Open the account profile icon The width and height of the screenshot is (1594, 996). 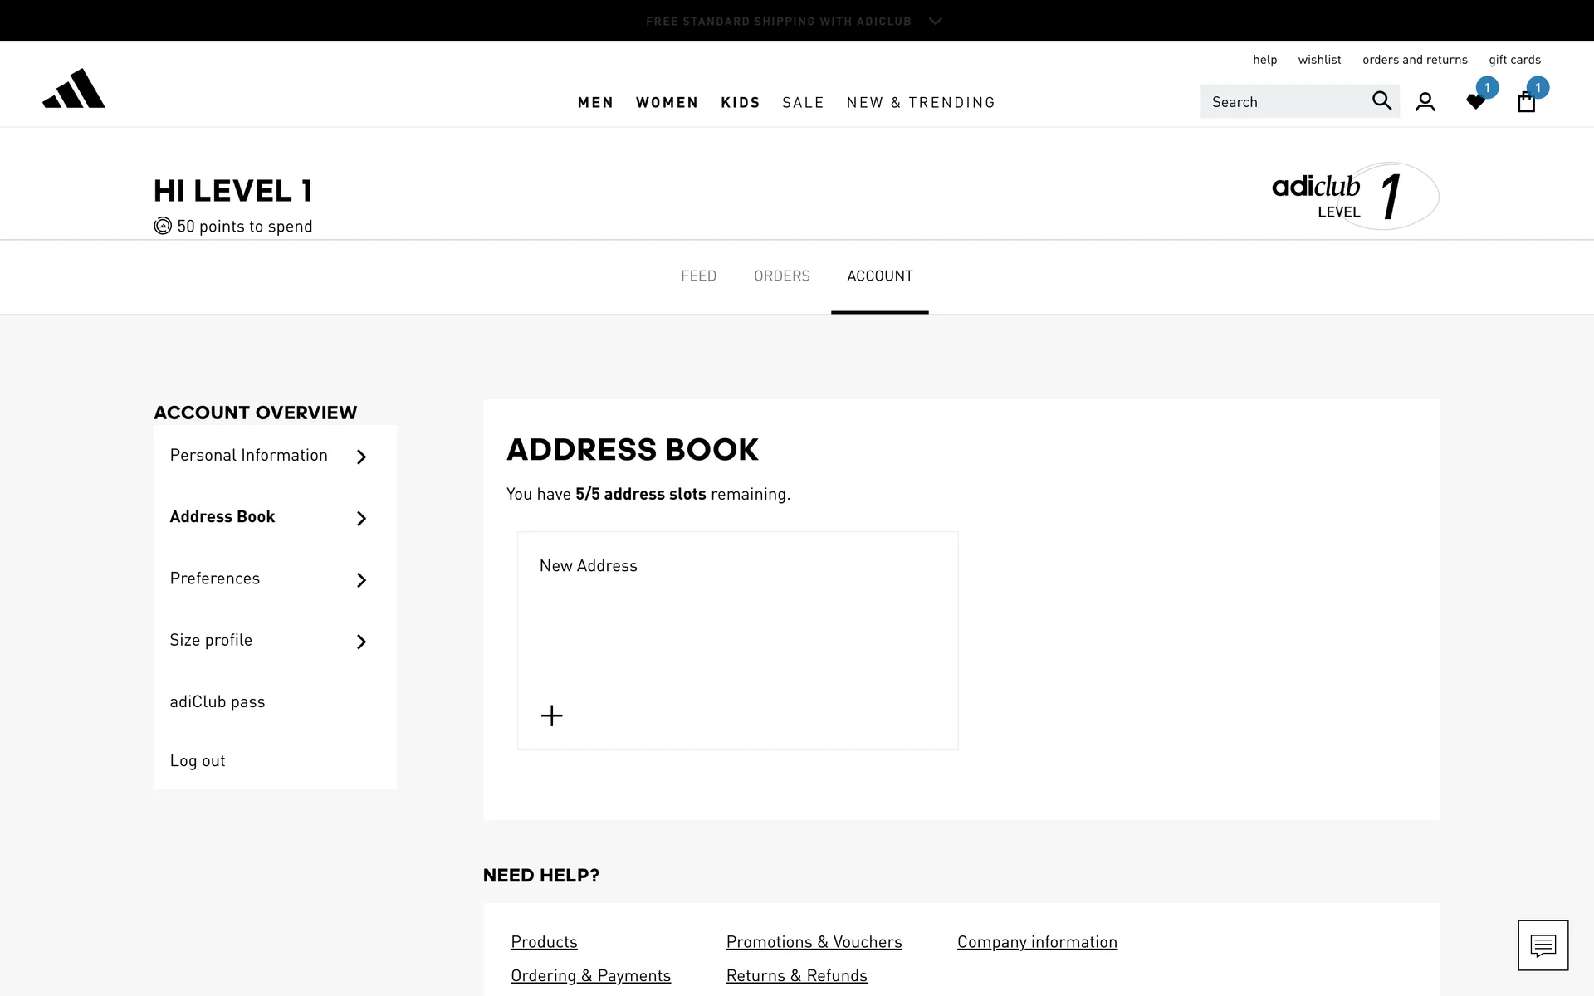(x=1425, y=102)
